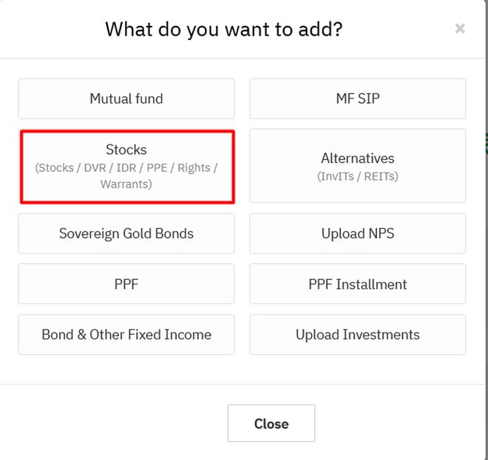Click the 'DVR / IDR / PPE' subtitle text
The width and height of the screenshot is (488, 460).
pyautogui.click(x=126, y=168)
